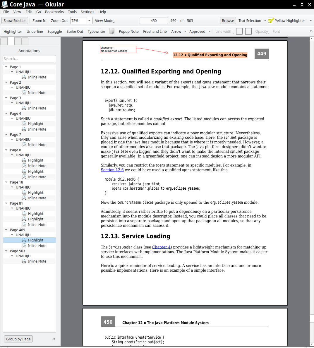Open the Approved stamp dropdown arrow
Image resolution: width=314 pixels, height=348 pixels.
[209, 31]
